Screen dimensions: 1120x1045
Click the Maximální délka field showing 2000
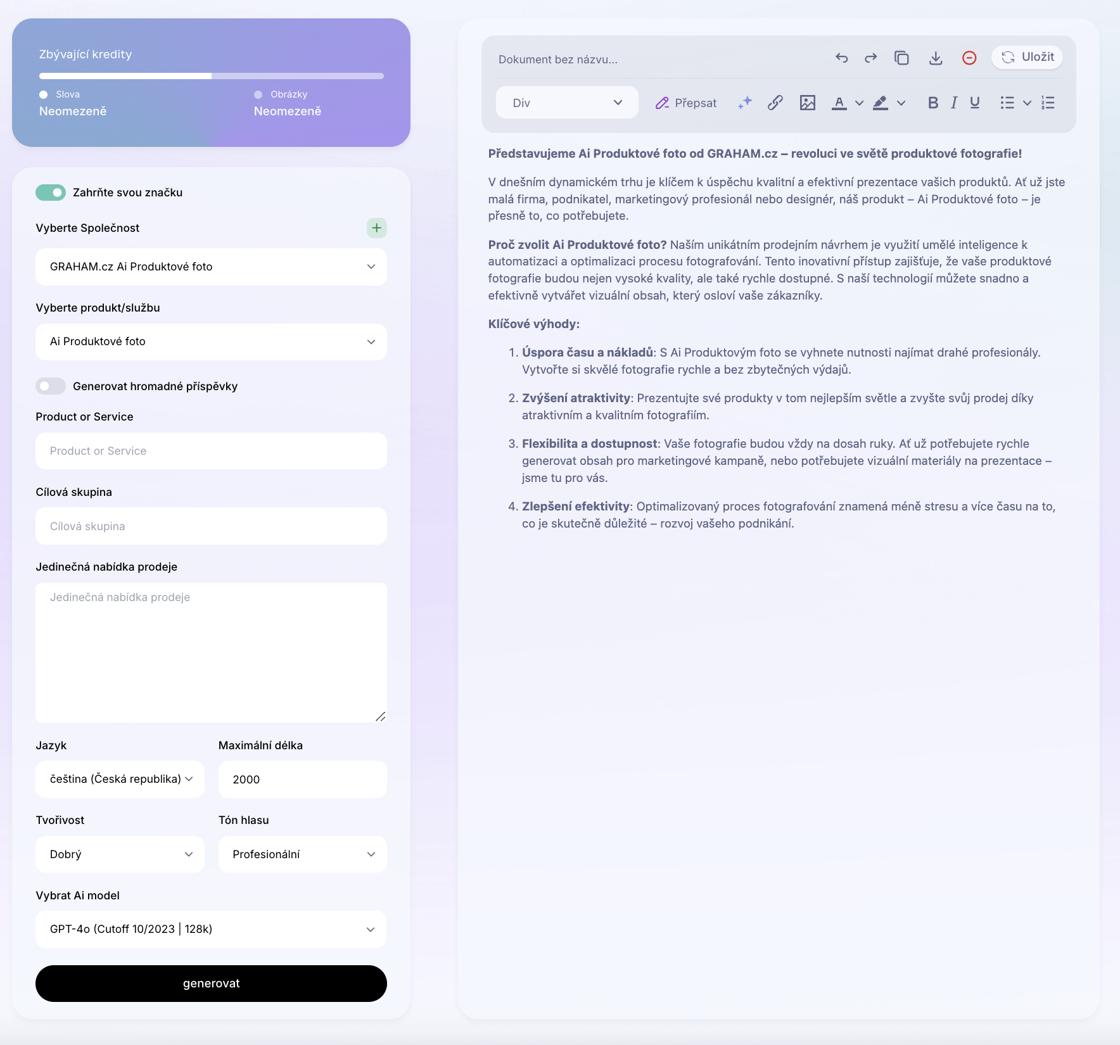[303, 779]
